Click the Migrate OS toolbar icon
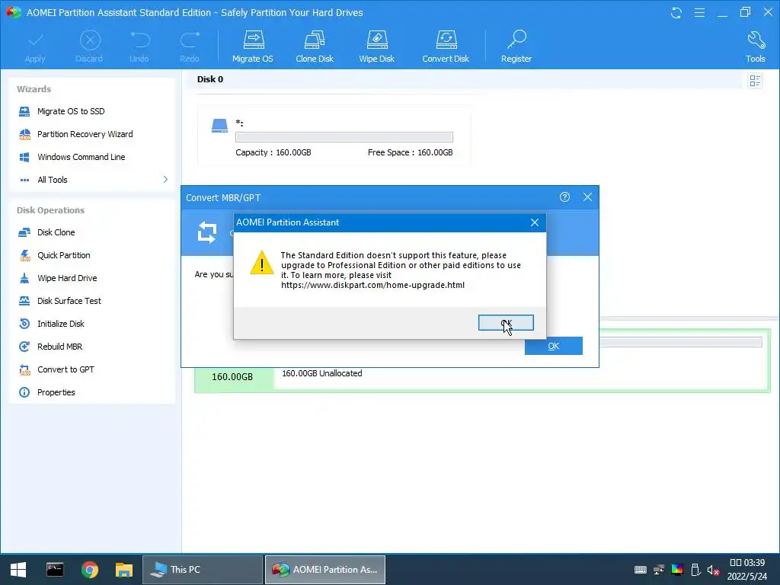The height and width of the screenshot is (585, 780). tap(253, 46)
